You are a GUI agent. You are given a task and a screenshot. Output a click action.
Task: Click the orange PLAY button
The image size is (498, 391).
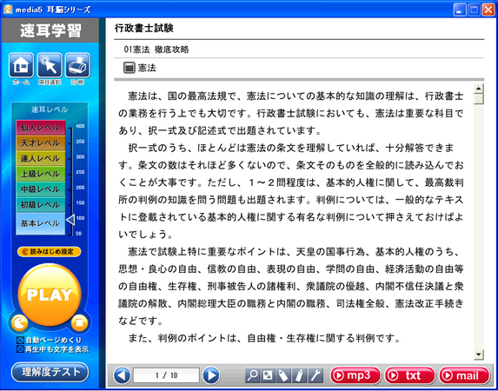pyautogui.click(x=50, y=295)
